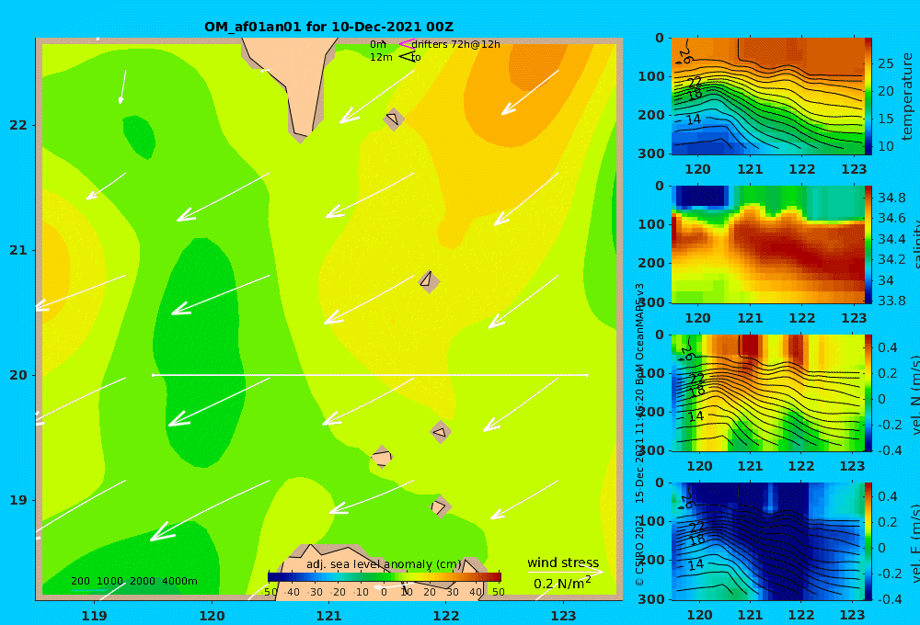Click latitude tick label 22 on main map
Screen dimensions: 920x625
[x=18, y=125]
